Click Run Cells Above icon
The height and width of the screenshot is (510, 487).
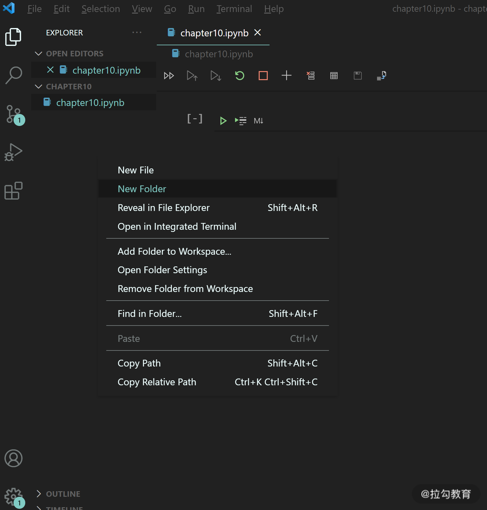pyautogui.click(x=192, y=76)
